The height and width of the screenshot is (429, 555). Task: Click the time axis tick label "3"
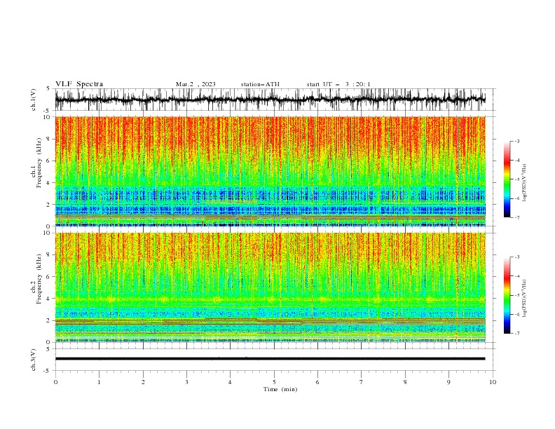[x=186, y=382]
